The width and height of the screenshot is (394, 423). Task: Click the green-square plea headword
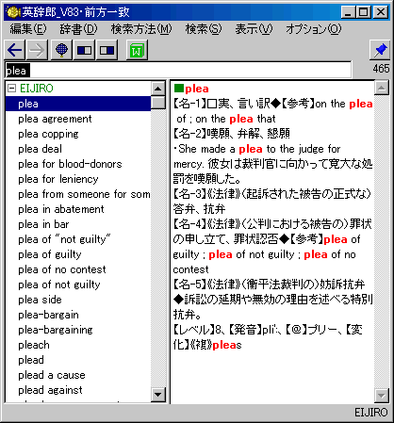[191, 89]
